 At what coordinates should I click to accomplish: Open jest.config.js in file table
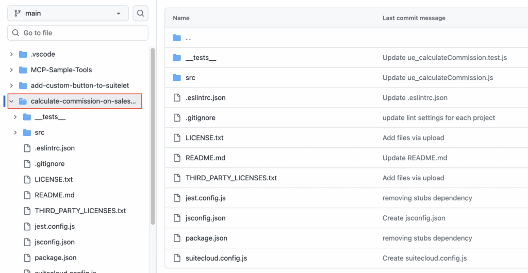click(205, 198)
